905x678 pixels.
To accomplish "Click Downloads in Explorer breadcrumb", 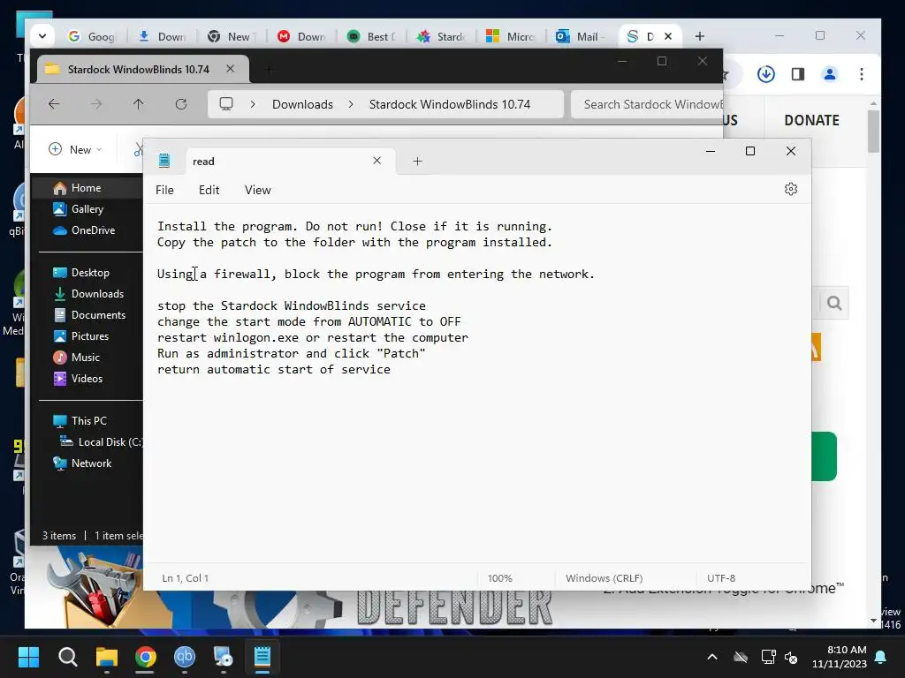I will point(302,104).
